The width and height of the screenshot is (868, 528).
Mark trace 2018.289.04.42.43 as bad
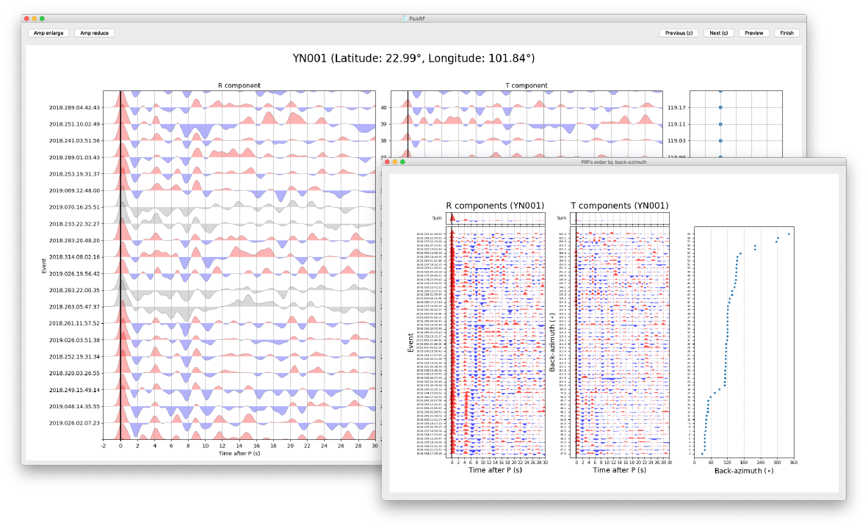pos(220,106)
